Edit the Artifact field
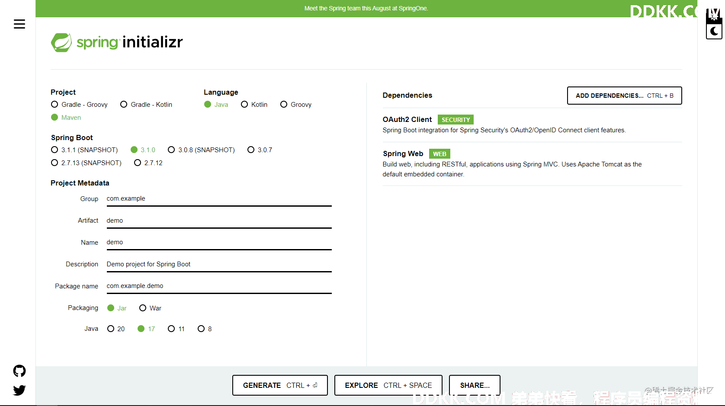The image size is (725, 406). [219, 221]
